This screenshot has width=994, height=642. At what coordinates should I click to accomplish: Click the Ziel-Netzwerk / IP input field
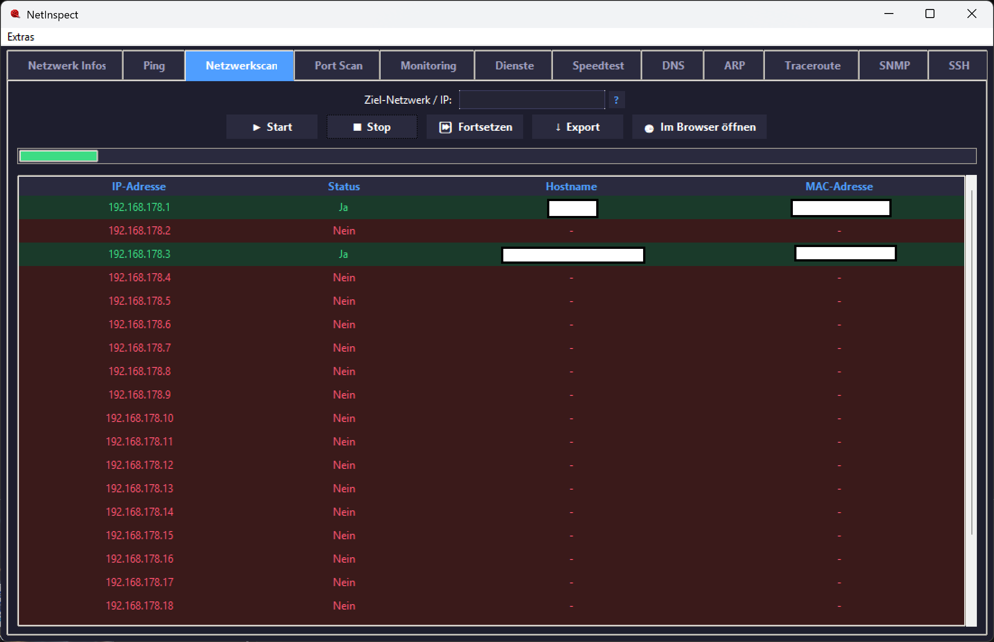pos(532,100)
